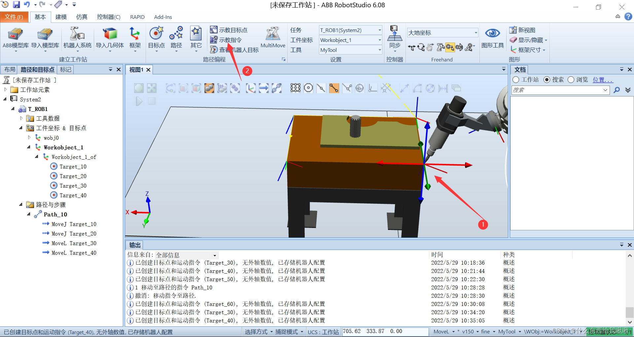
Task: Click 示教目标点 teach target
Action: click(229, 30)
